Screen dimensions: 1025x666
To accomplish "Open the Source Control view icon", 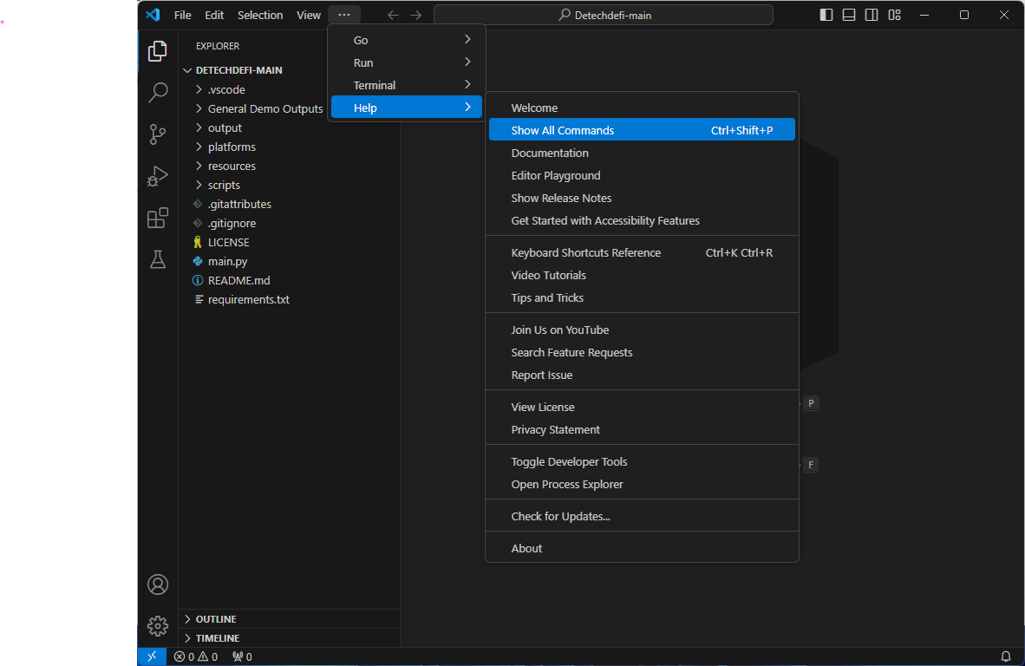I will [x=158, y=134].
